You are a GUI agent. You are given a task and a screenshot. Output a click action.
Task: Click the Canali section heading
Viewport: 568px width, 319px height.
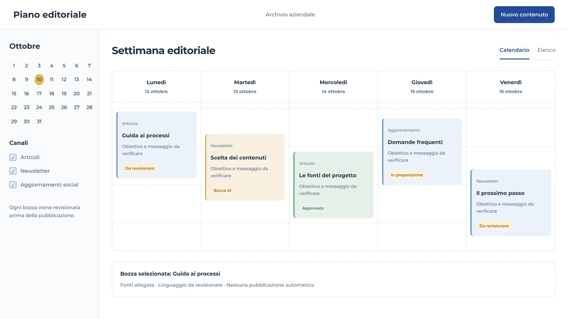pos(19,143)
